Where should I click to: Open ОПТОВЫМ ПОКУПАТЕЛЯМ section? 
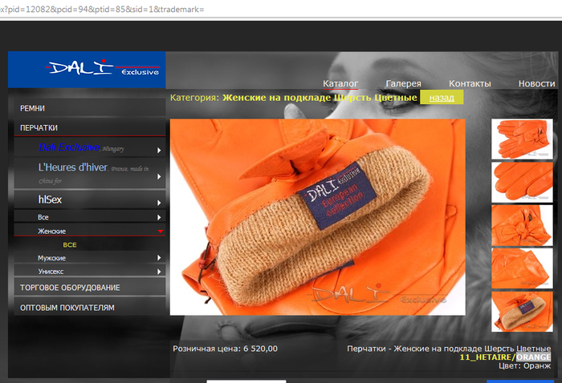pyautogui.click(x=67, y=307)
